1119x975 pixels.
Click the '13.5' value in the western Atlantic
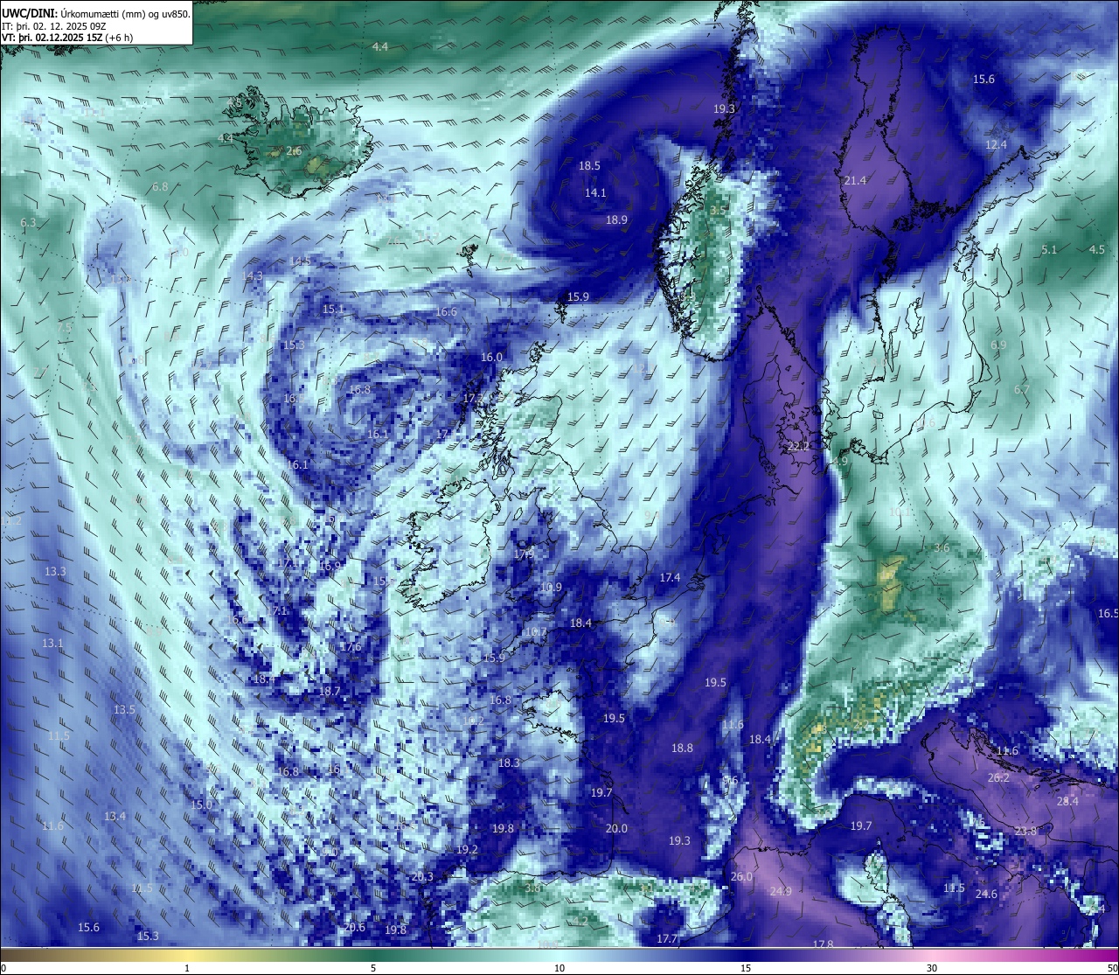pos(124,709)
